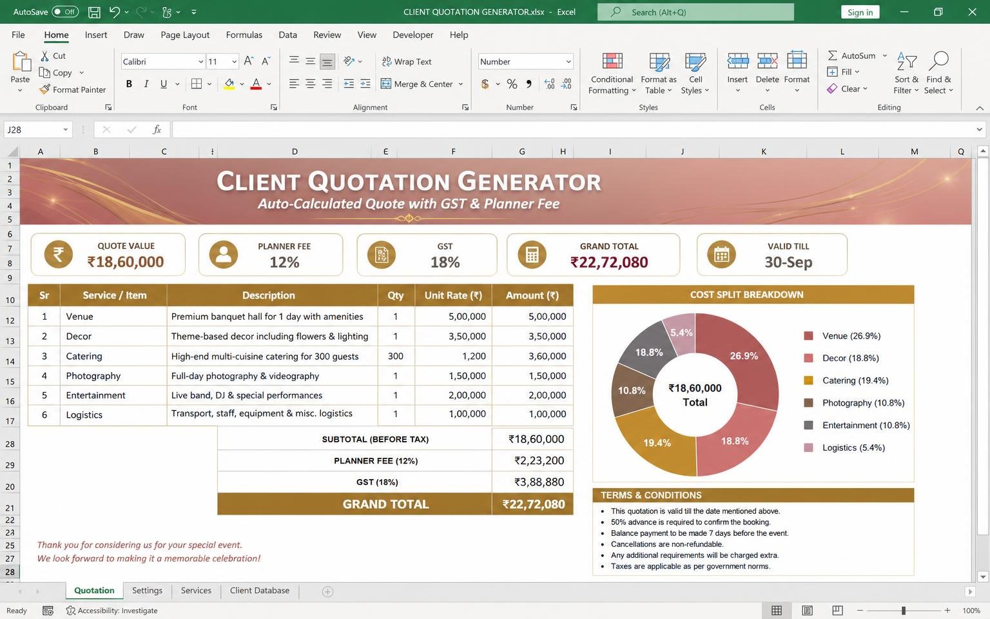The width and height of the screenshot is (990, 619).
Task: Click Increase Indent icon
Action: 365,84
